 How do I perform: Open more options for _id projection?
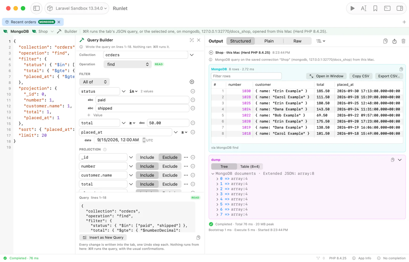186,157
